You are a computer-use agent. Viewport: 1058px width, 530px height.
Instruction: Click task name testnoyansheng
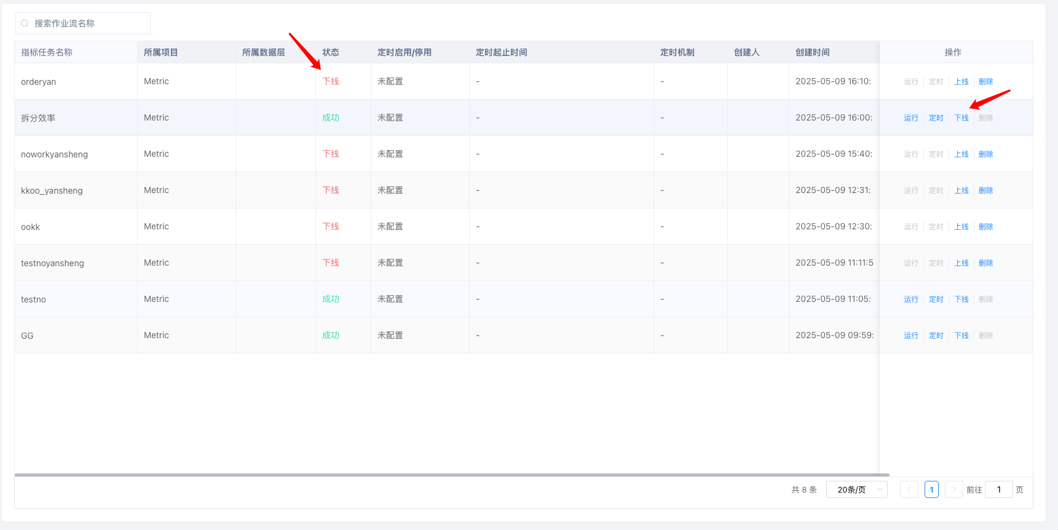(52, 263)
